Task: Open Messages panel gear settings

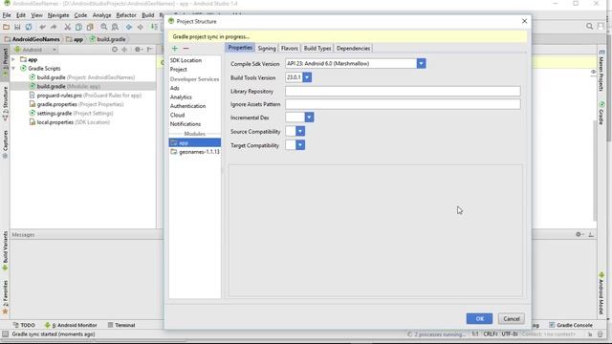Action: pos(579,234)
